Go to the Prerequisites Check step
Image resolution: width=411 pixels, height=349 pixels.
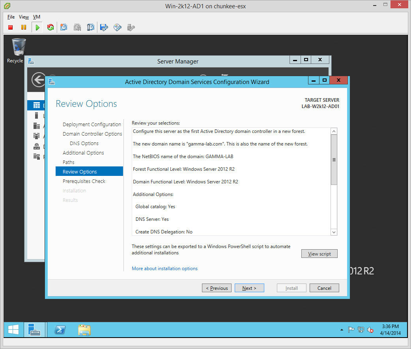pos(84,181)
